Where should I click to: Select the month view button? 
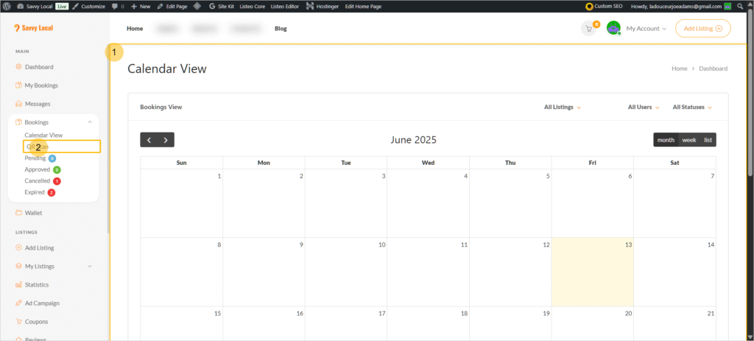666,140
